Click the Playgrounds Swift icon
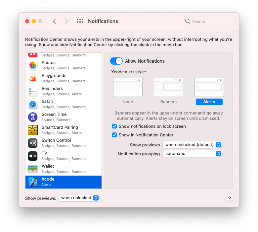Image resolution: width=258 pixels, height=232 pixels. (33, 78)
